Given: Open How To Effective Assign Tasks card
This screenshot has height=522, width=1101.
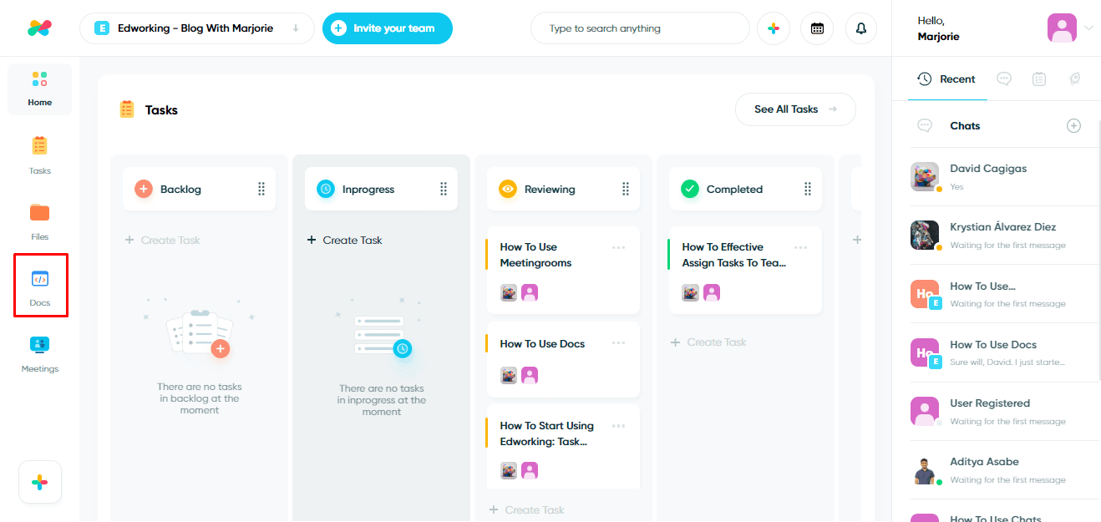Looking at the screenshot, I should [745, 271].
